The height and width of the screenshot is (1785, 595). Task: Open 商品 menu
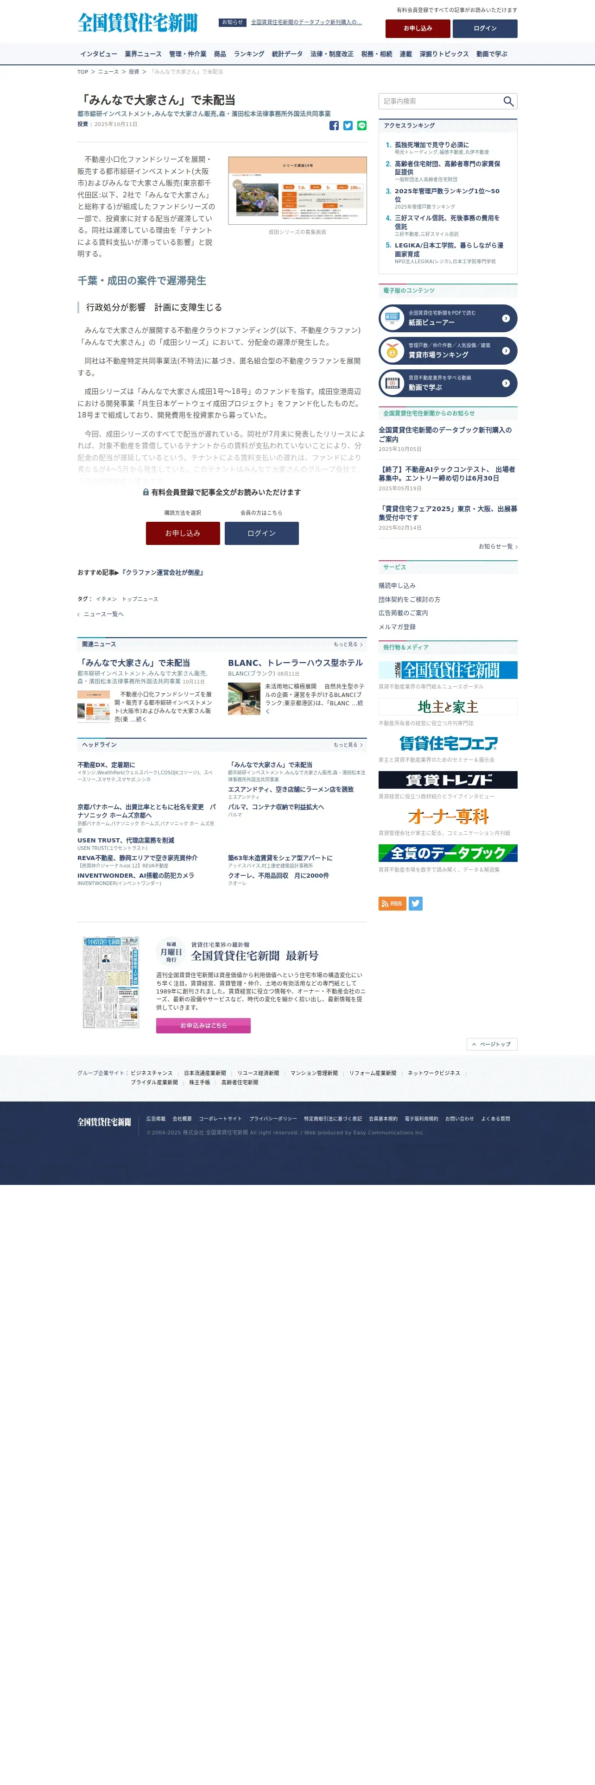click(220, 54)
